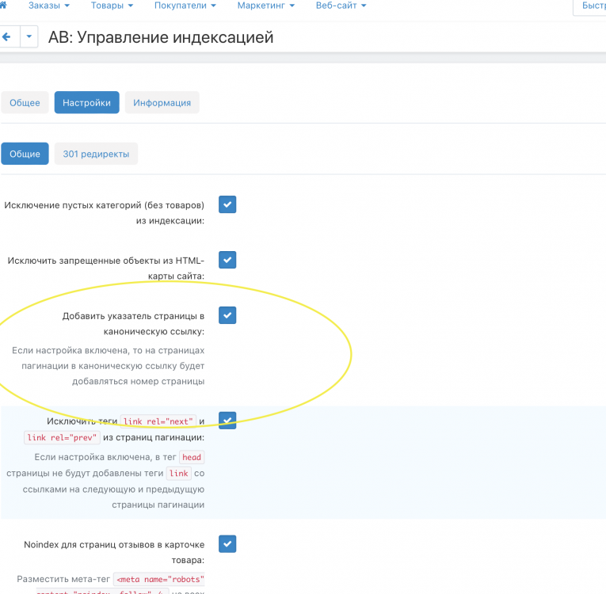
Task: Toggle Исключить запрещенные объекты из HTML-карты checkbox
Action: 227,260
